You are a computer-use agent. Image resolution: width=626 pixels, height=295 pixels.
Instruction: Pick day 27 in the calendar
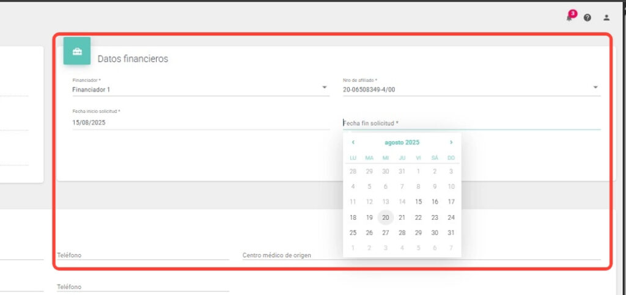(x=385, y=233)
